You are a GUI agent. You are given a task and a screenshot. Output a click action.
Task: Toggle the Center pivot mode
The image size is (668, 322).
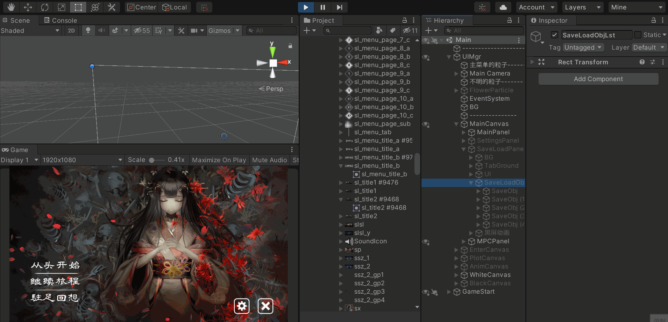141,7
